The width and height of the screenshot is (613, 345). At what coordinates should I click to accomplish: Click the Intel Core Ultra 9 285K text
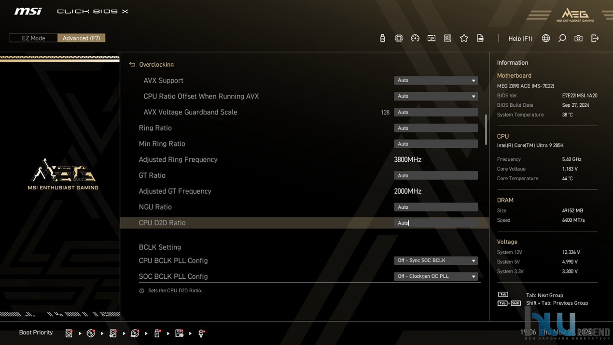[x=530, y=145]
